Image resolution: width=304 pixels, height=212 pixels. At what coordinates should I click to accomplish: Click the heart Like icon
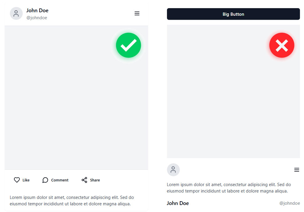(x=17, y=180)
